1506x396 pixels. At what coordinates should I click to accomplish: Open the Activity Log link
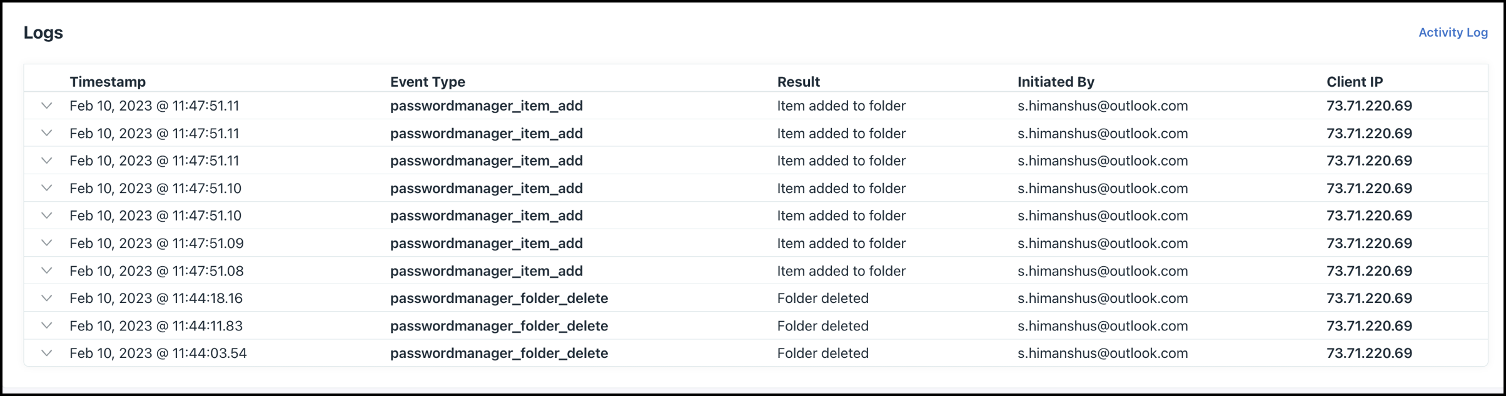1452,32
